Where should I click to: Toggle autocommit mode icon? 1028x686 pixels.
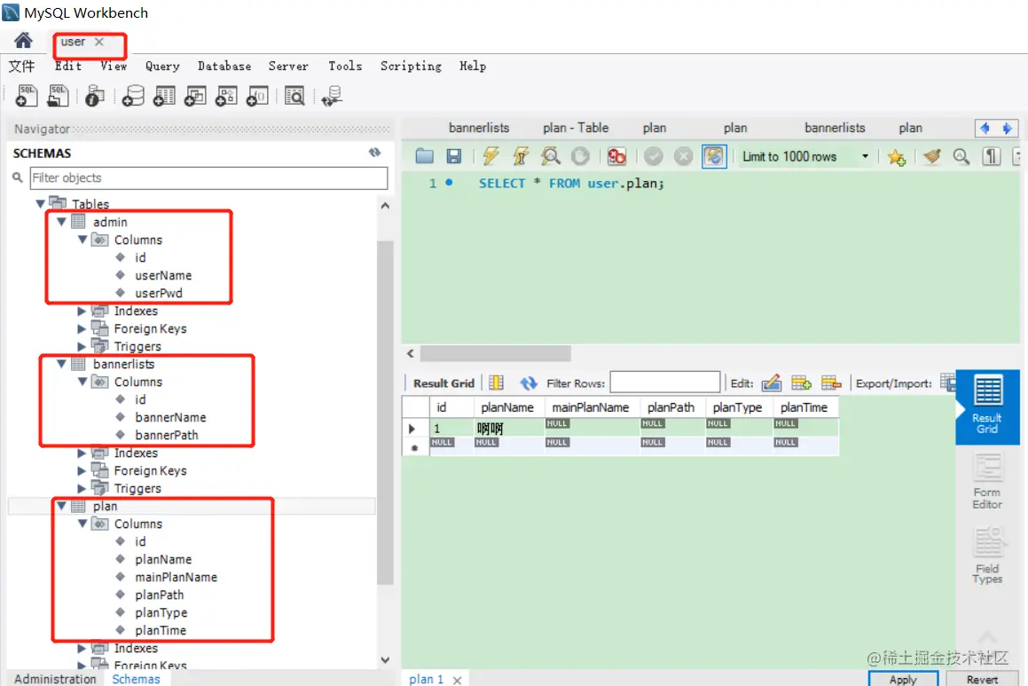coord(714,156)
